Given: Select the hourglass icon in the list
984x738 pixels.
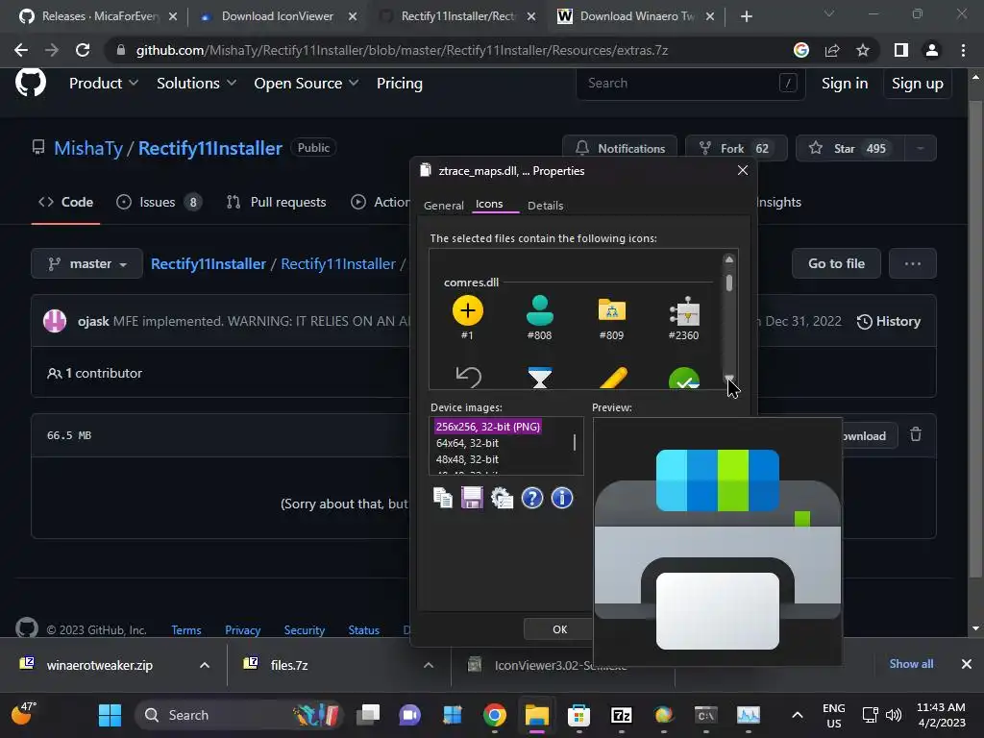Looking at the screenshot, I should point(540,377).
